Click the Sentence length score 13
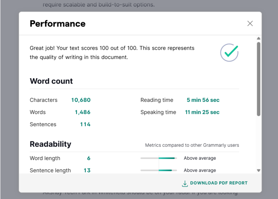The width and height of the screenshot is (278, 199). tap(87, 170)
